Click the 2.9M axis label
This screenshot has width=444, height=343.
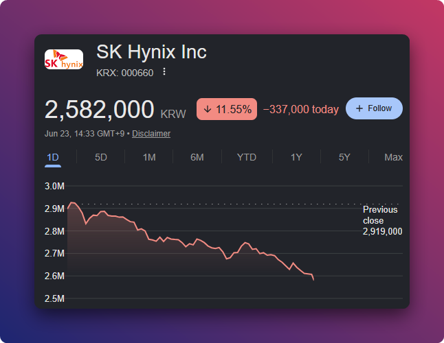click(55, 209)
